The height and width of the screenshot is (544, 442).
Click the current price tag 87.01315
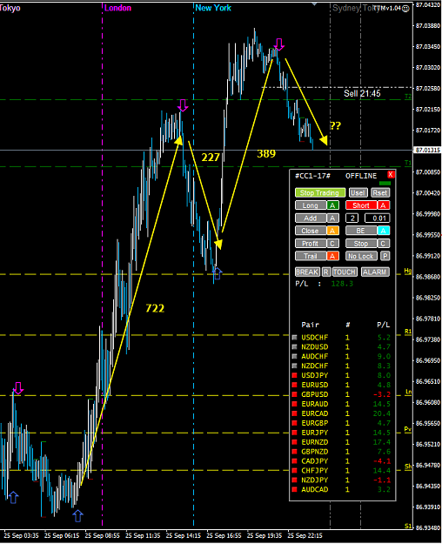(427, 151)
